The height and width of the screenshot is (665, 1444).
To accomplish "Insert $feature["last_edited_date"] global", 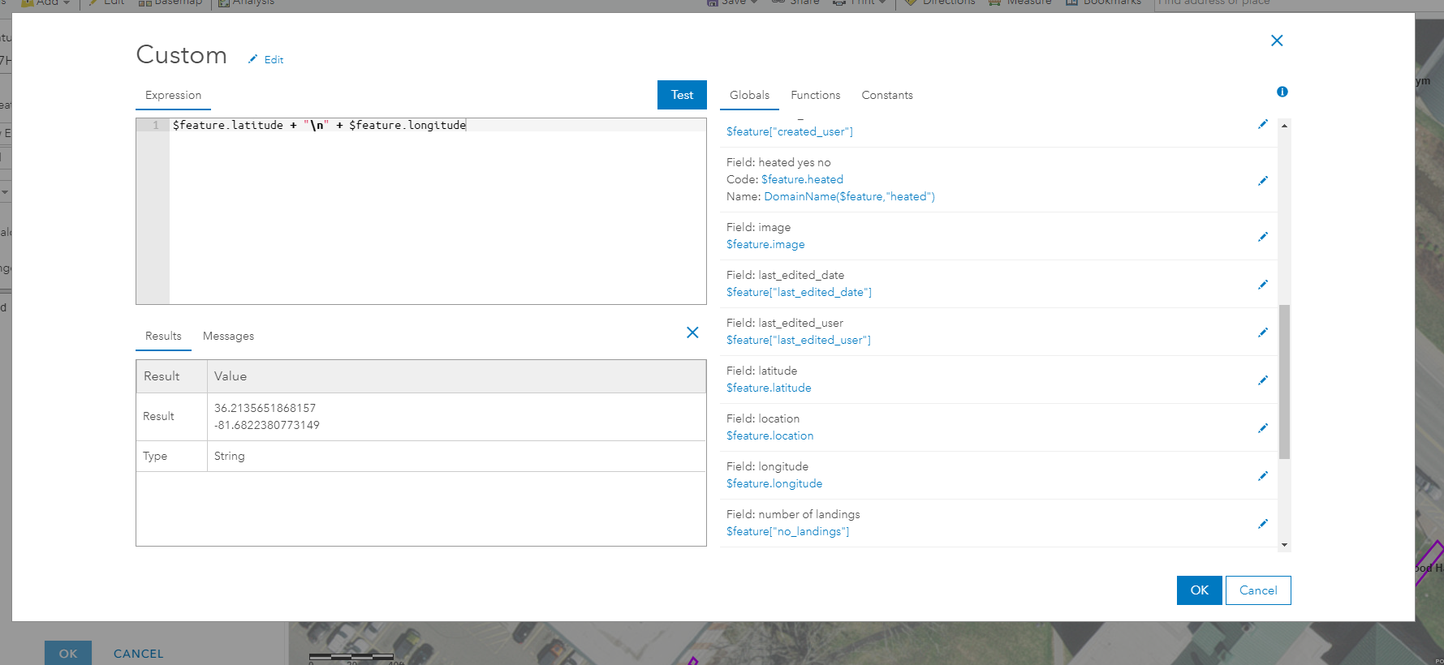I will pyautogui.click(x=799, y=292).
